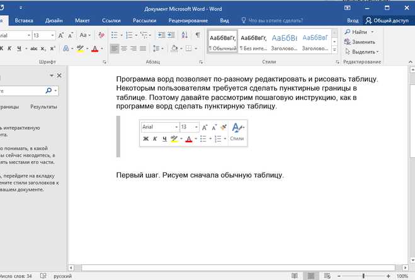Click the navigation pane search magnifier
Viewport: 415px width, 280px height.
tap(48, 91)
